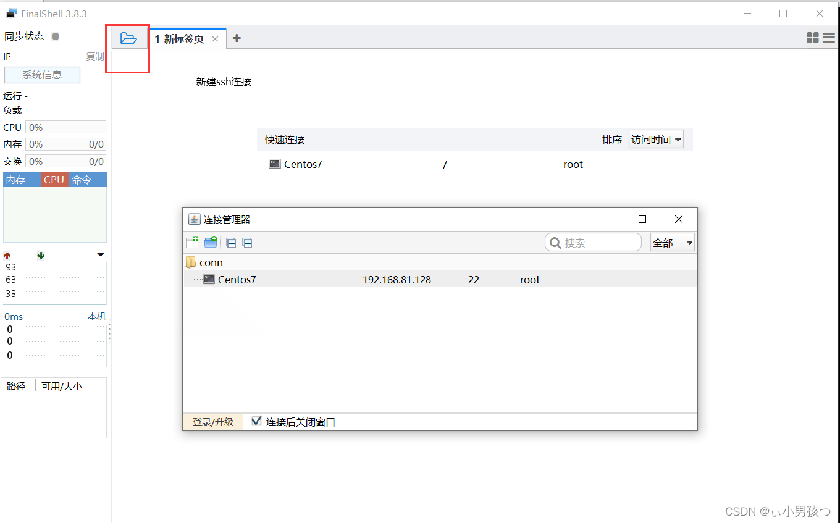
Task: Close the connection manager window
Action: [x=679, y=219]
